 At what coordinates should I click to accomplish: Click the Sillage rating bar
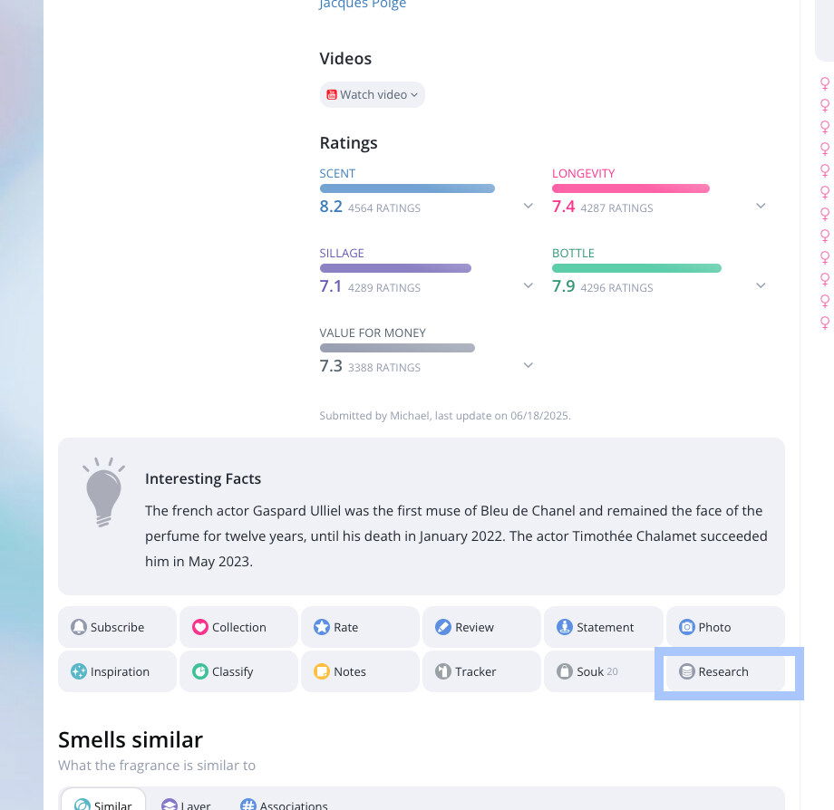coord(395,268)
